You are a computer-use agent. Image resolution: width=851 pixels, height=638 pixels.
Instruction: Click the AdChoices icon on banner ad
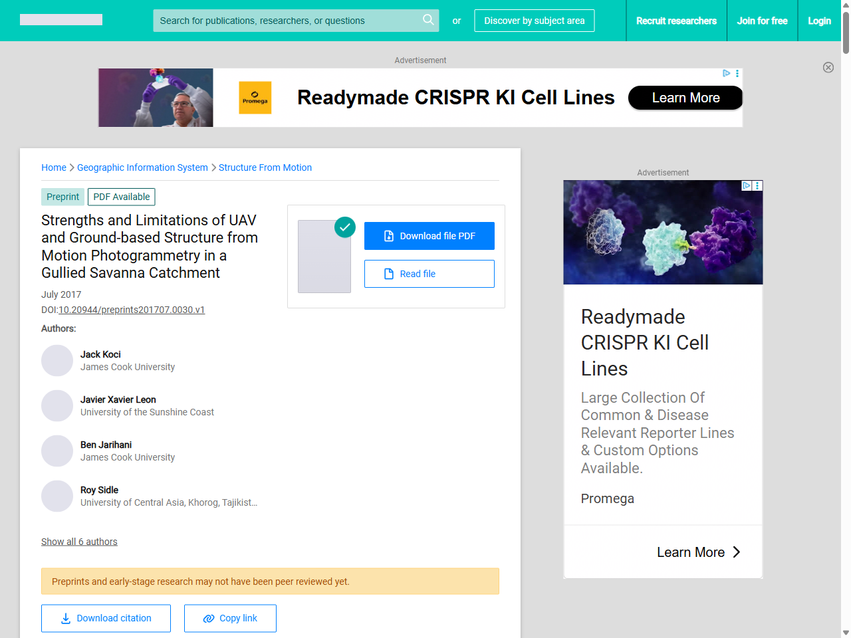coord(727,73)
